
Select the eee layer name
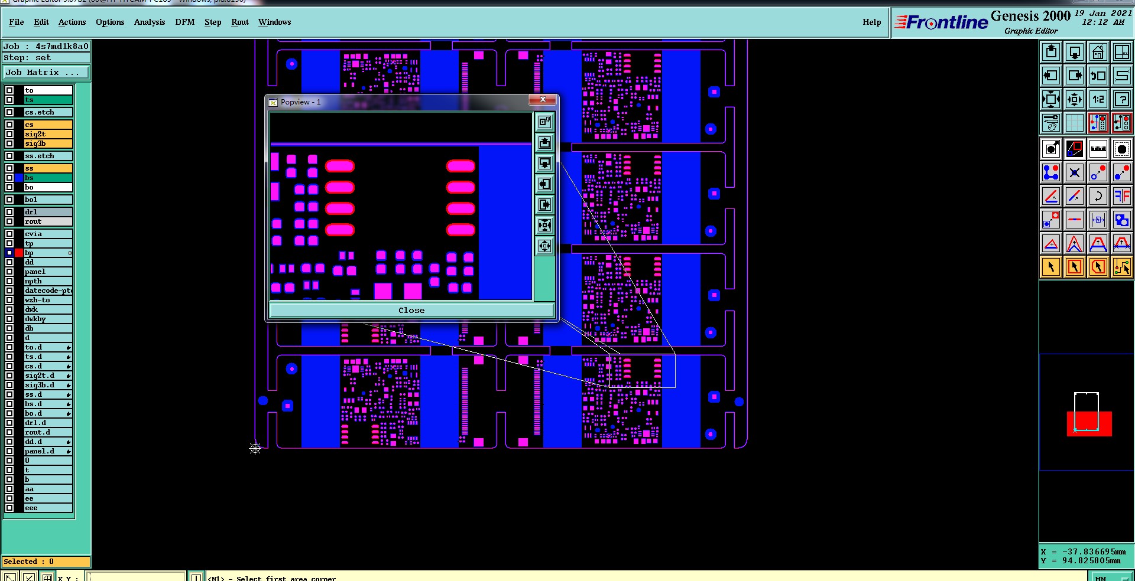click(x=48, y=508)
